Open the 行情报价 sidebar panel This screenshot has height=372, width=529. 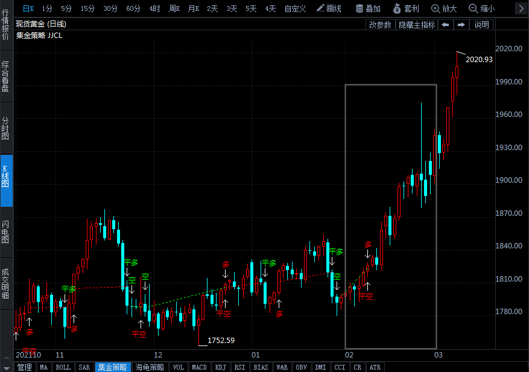pos(5,25)
